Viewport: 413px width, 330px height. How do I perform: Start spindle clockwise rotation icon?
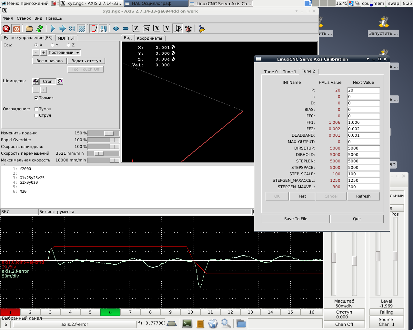pos(60,82)
